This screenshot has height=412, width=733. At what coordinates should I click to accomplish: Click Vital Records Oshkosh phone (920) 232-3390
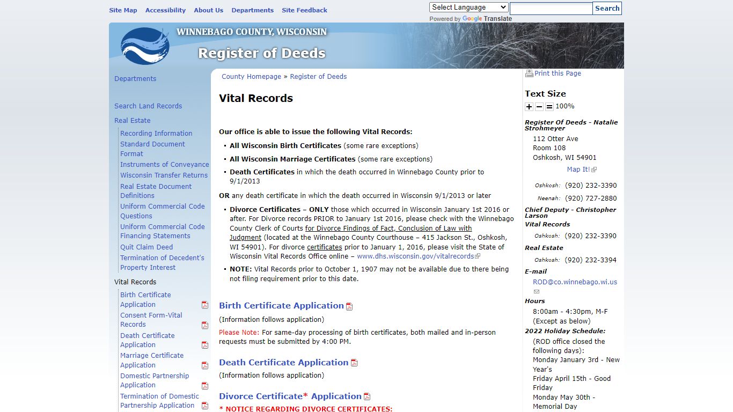(591, 236)
